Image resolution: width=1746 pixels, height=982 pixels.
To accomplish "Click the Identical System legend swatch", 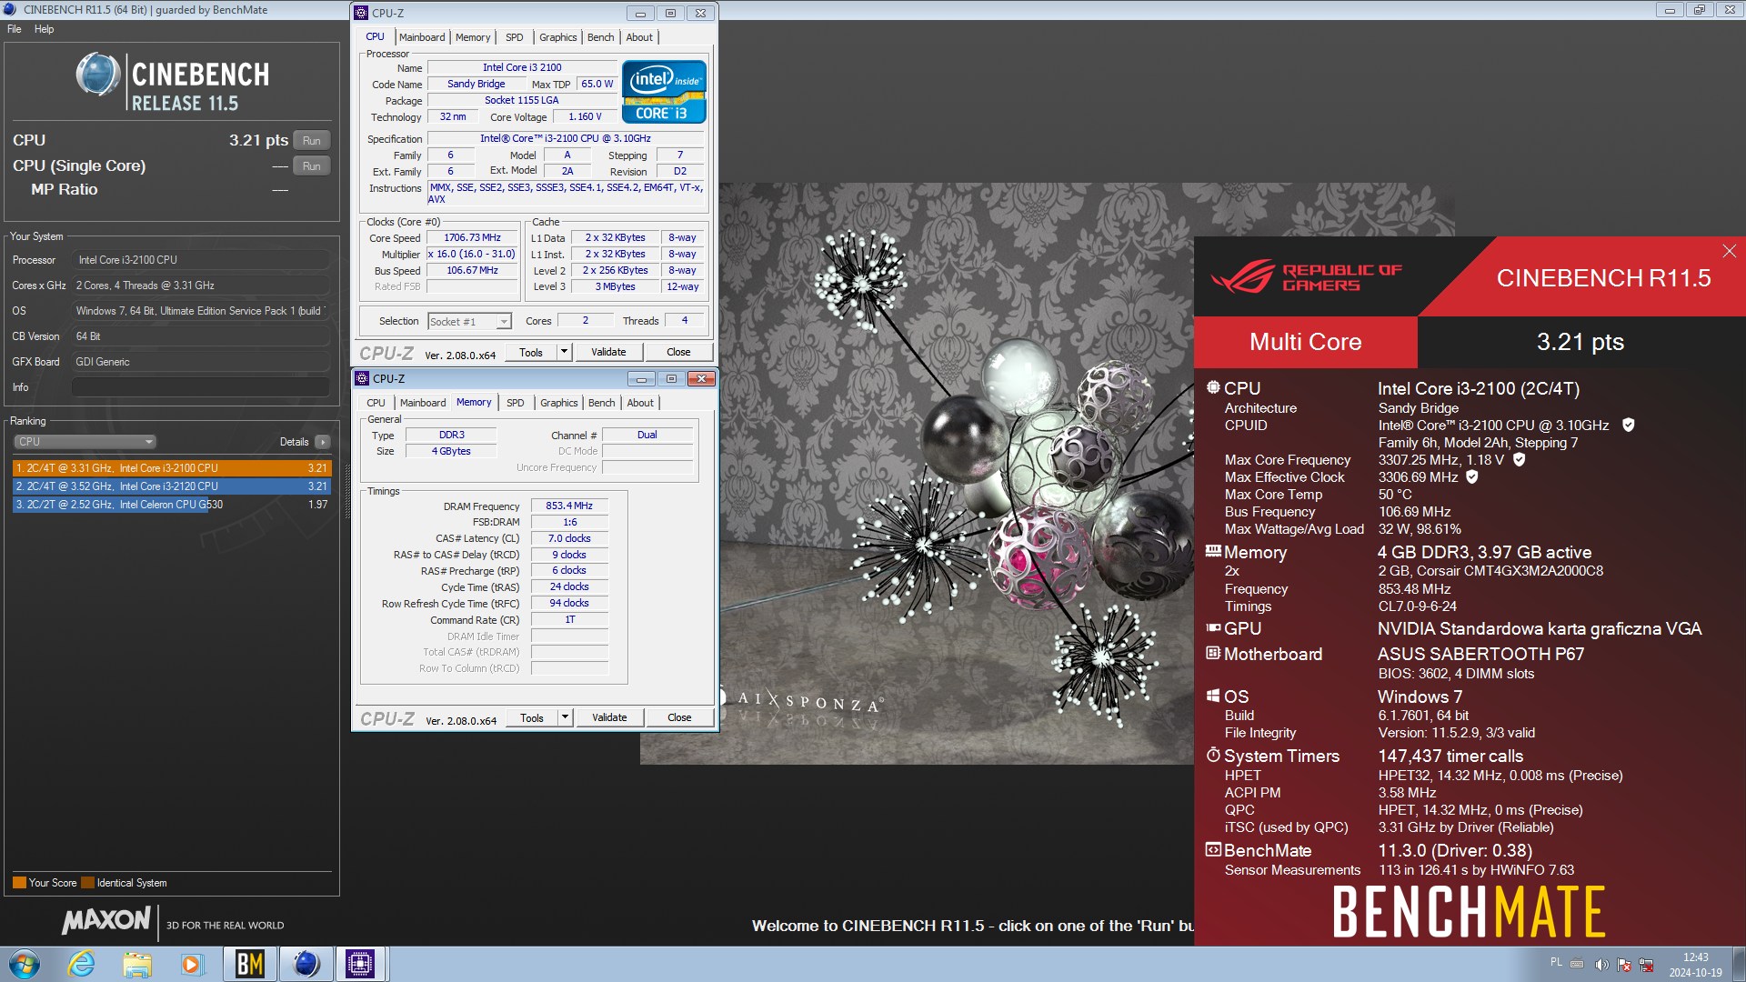I will click(87, 883).
